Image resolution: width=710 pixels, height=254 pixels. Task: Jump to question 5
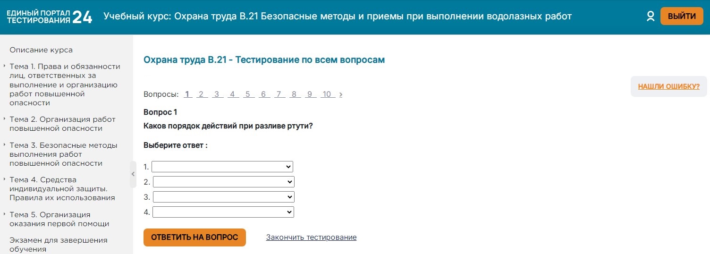[x=248, y=94]
